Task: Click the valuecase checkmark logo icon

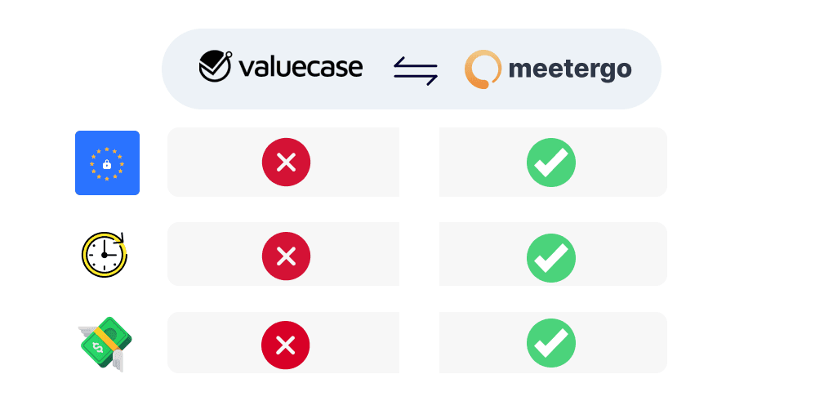Action: tap(216, 66)
